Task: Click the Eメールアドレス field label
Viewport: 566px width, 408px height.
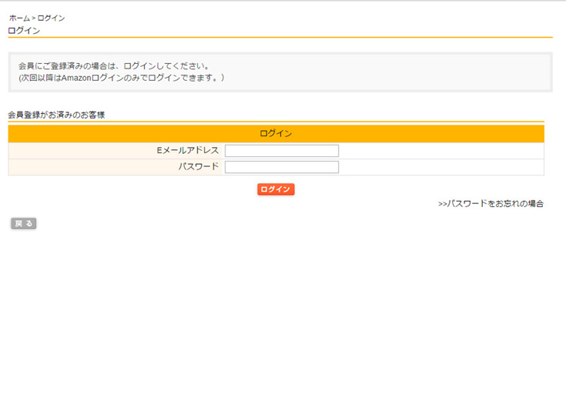Action: click(x=188, y=151)
